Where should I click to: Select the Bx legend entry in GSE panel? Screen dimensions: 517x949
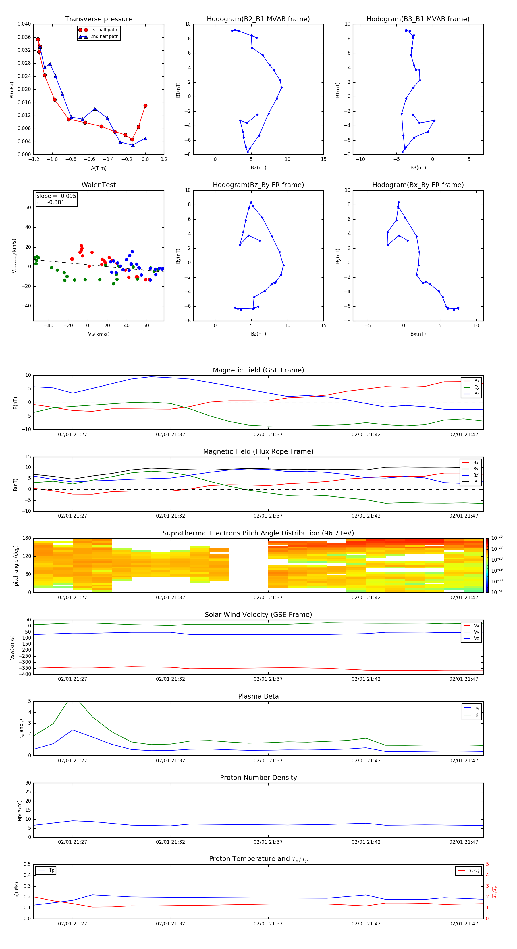click(x=471, y=381)
